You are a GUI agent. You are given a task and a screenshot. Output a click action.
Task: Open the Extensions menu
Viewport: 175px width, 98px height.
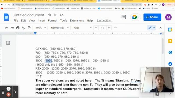[x=77, y=21]
